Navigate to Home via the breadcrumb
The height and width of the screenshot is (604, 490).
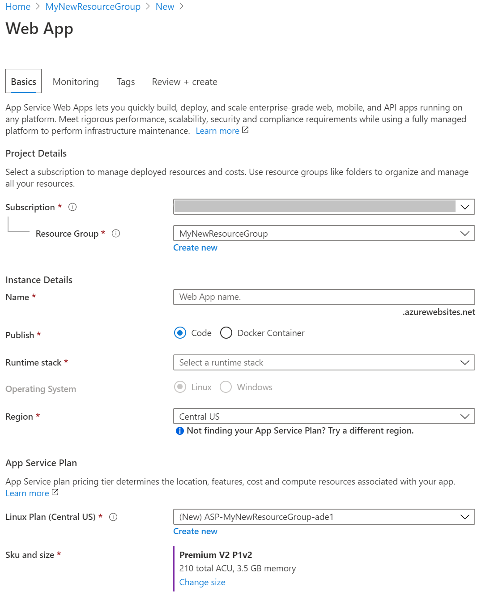coord(17,6)
